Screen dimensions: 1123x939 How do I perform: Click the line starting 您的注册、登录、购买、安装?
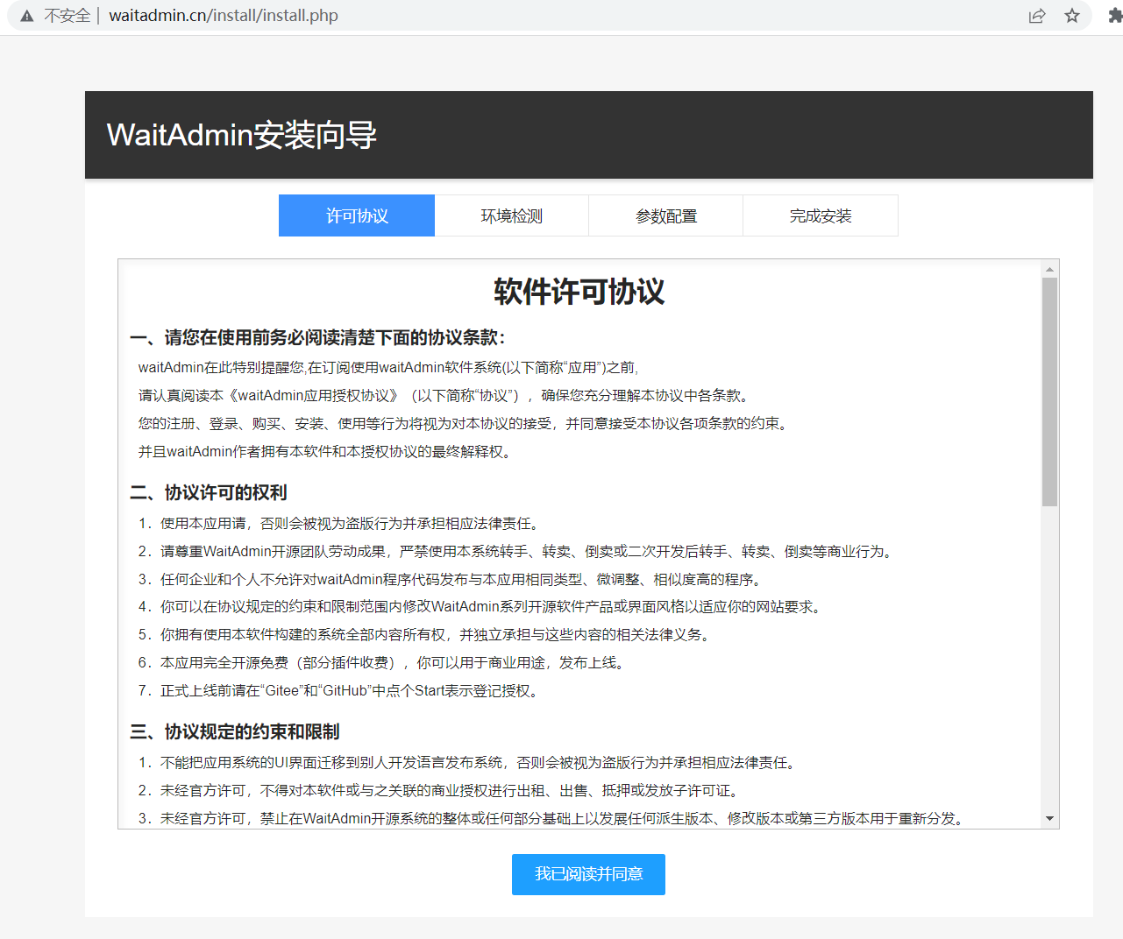(466, 424)
